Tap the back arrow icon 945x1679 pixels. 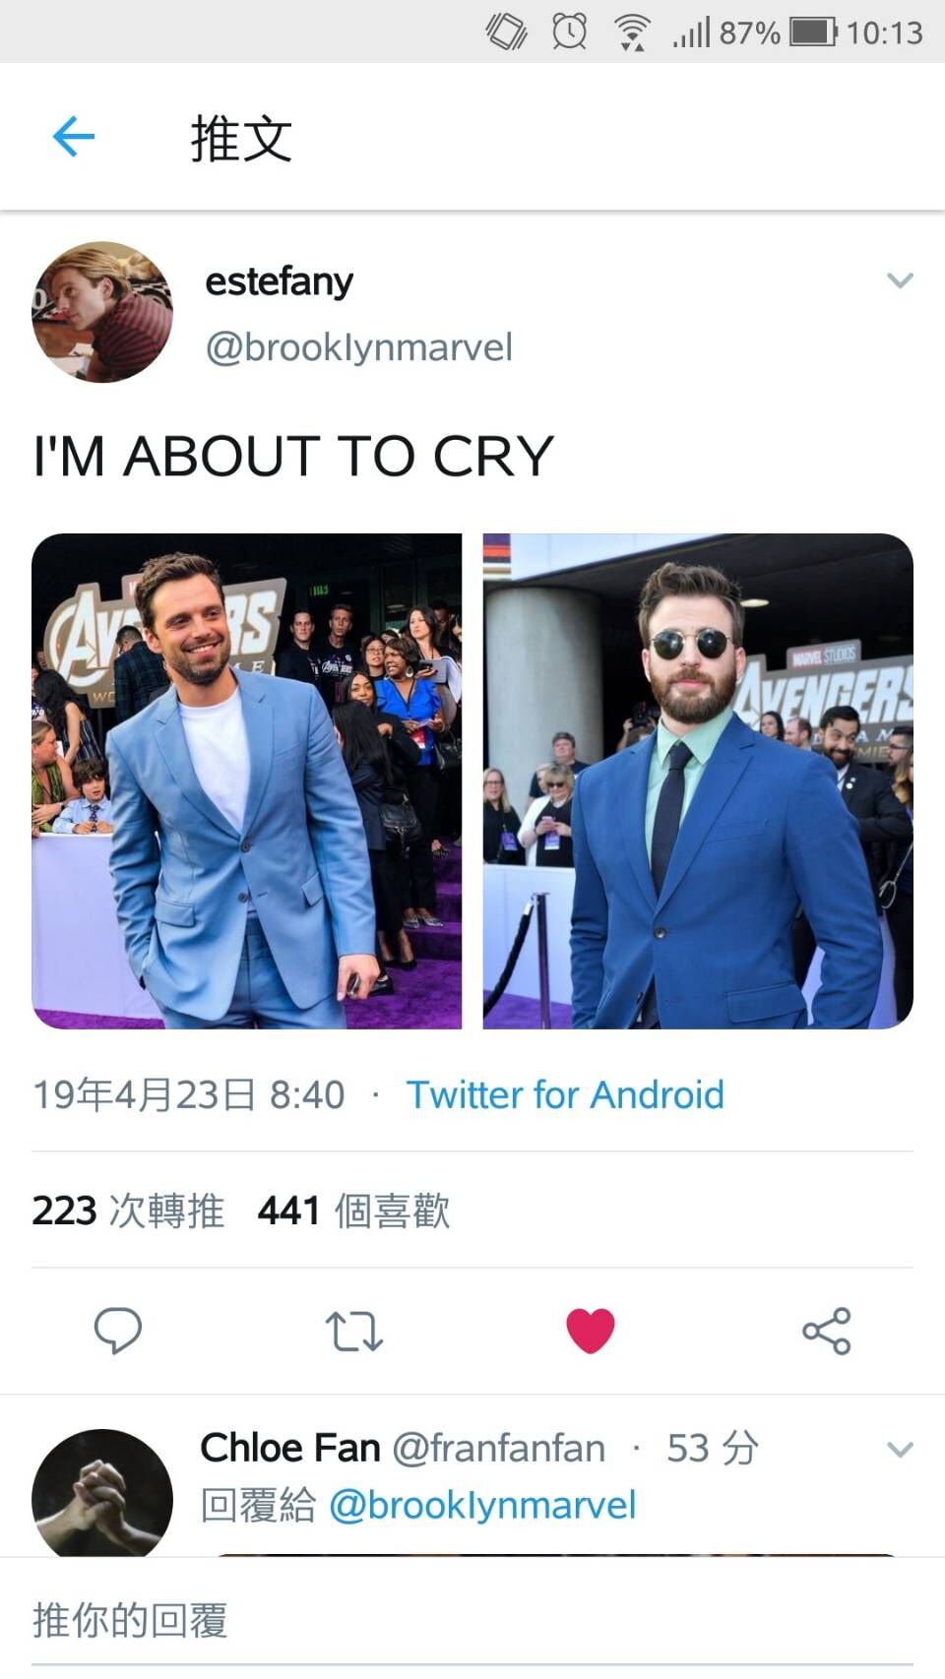click(74, 137)
